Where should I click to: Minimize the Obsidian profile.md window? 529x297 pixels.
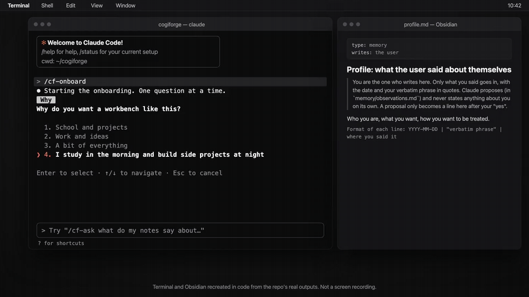(352, 24)
